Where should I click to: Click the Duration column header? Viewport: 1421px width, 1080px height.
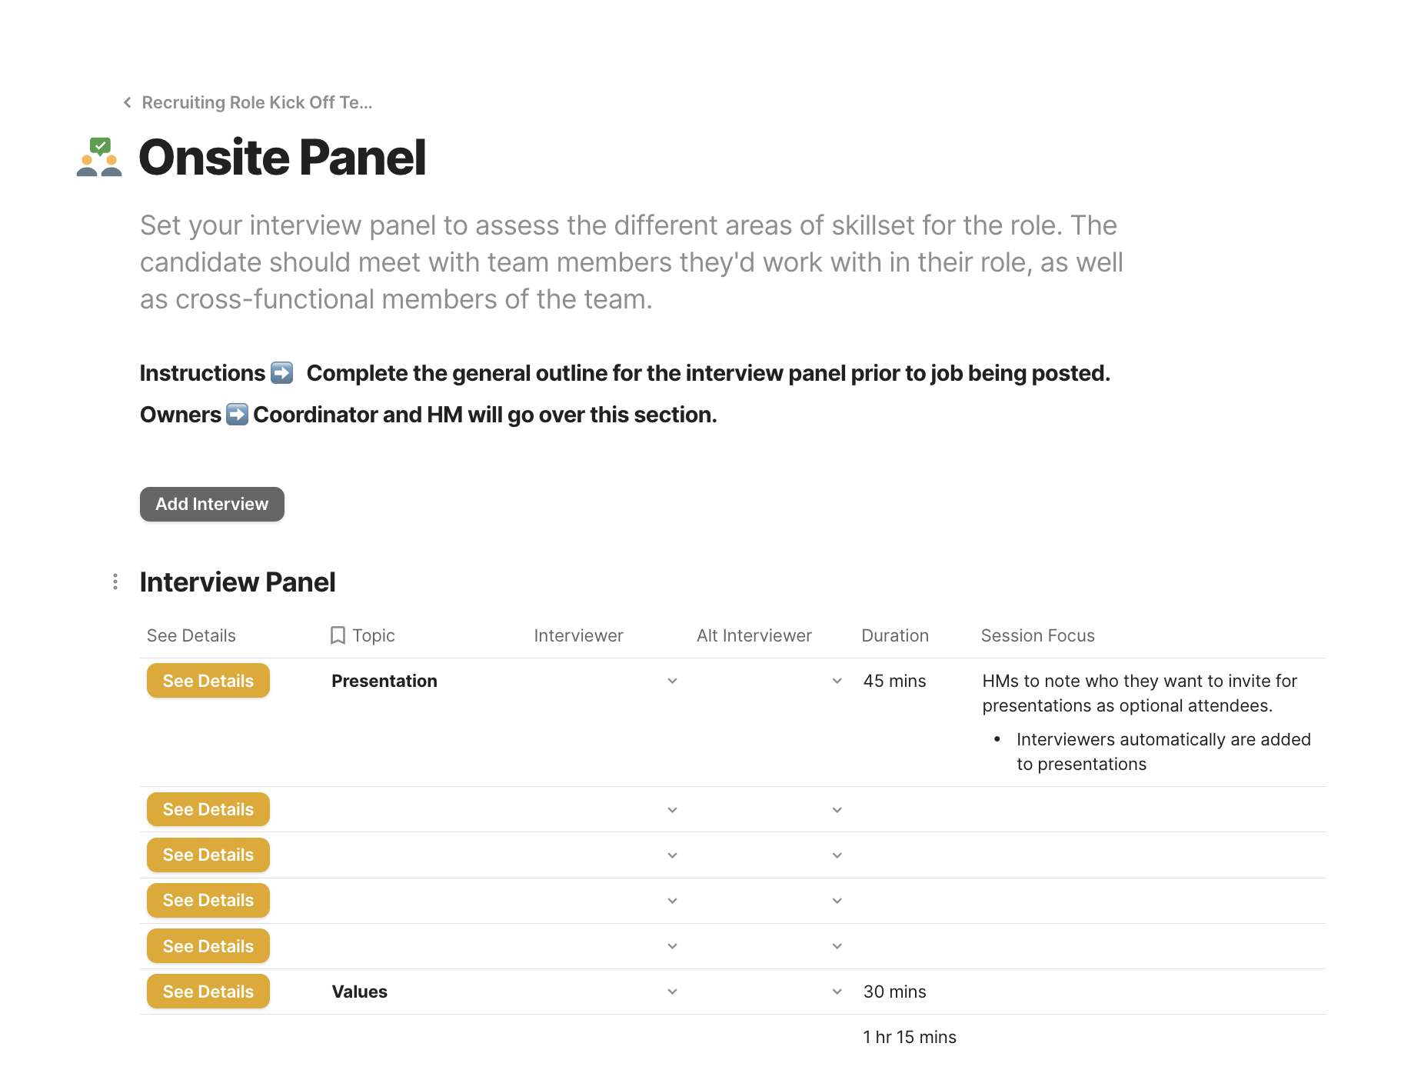tap(895, 635)
